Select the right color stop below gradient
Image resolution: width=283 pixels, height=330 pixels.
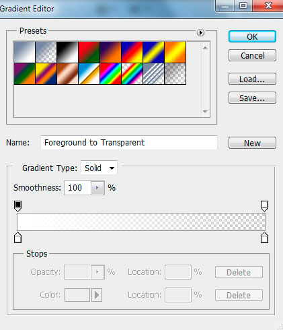[264, 238]
